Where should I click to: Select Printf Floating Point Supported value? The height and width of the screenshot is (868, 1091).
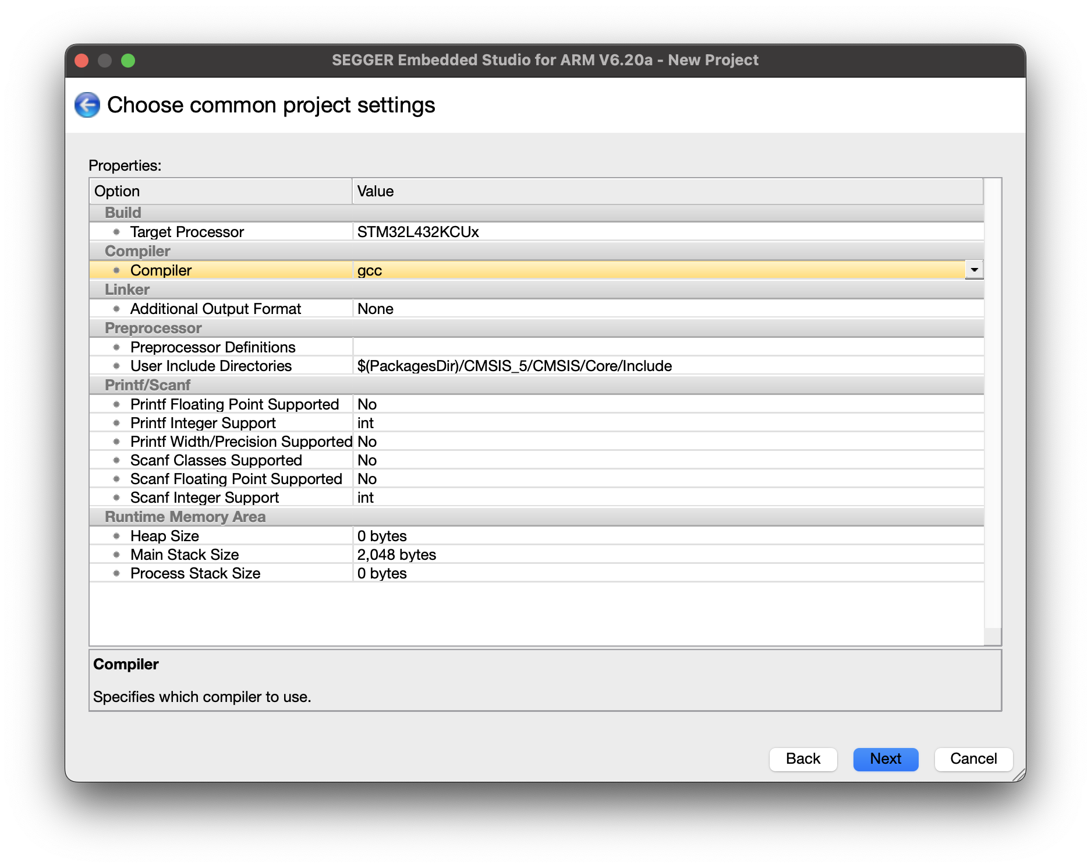[x=668, y=404]
